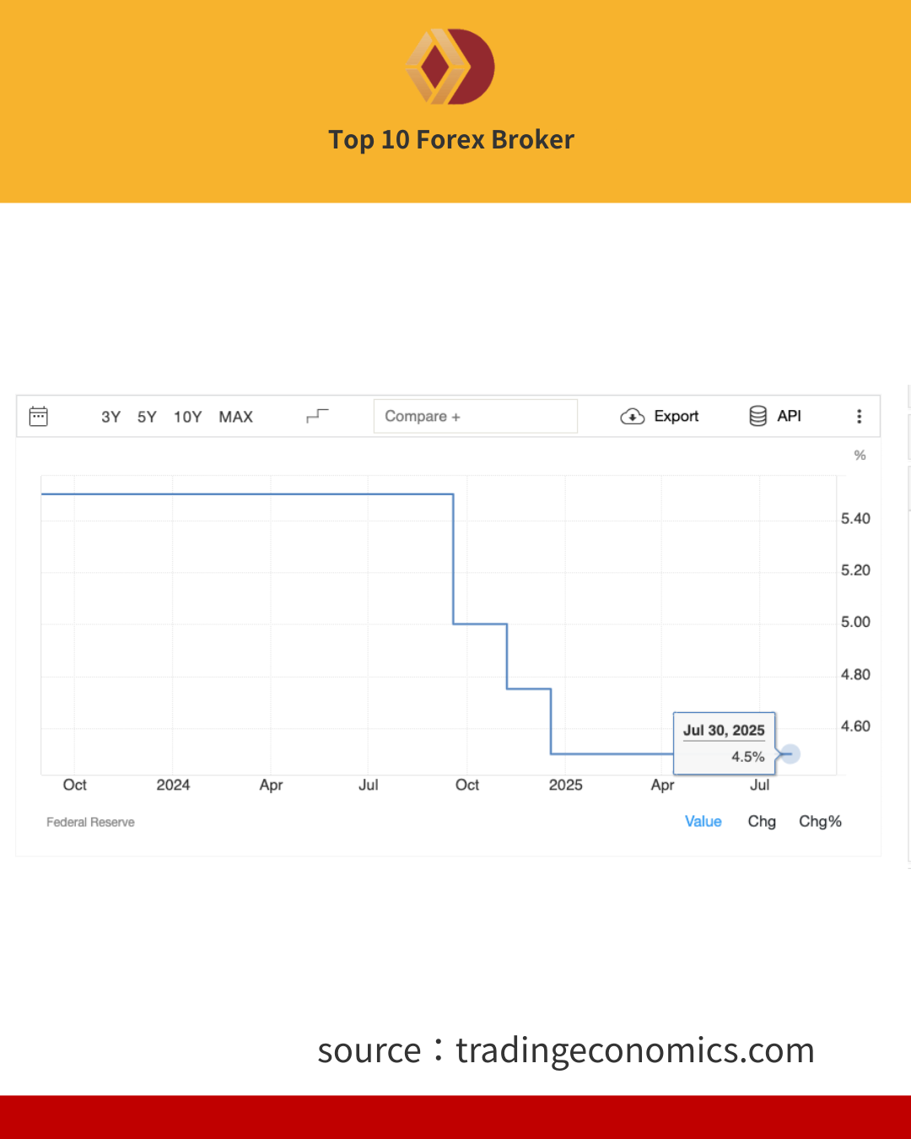Select the 5Y time range

[147, 417]
